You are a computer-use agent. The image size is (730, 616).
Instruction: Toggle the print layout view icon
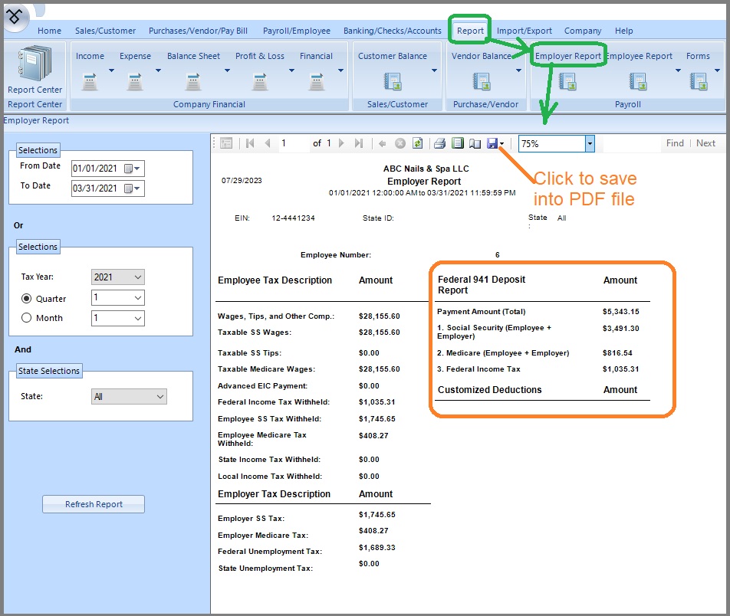coord(457,143)
